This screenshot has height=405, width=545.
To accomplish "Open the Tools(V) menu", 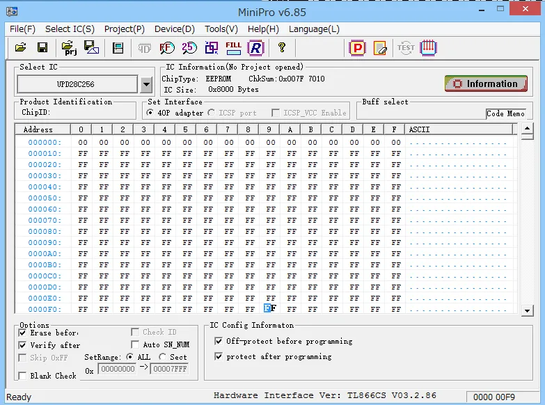I will (x=221, y=29).
